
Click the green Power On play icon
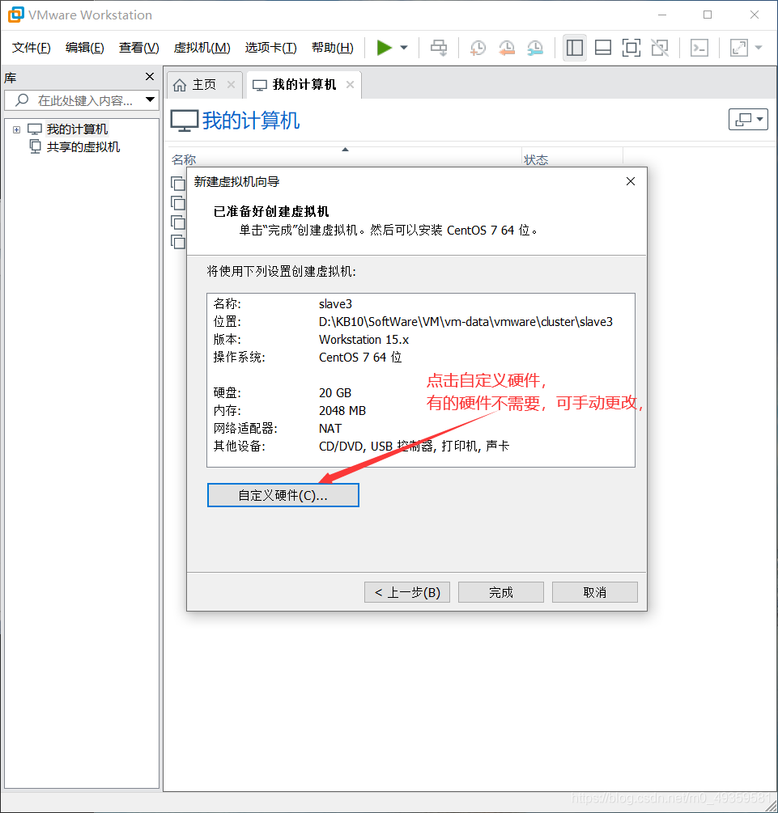(384, 48)
